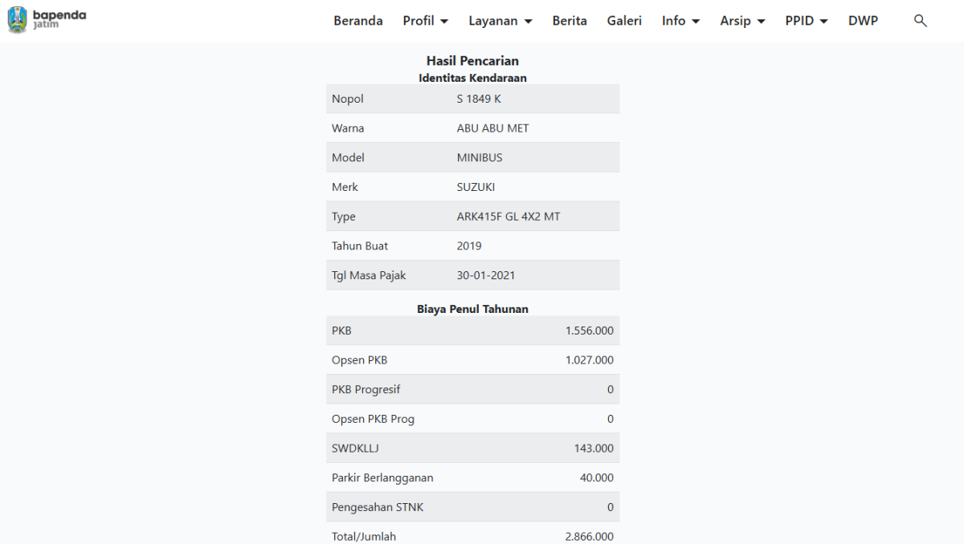Select the Biaya Penul Tahunan heading
964x544 pixels.
point(472,309)
